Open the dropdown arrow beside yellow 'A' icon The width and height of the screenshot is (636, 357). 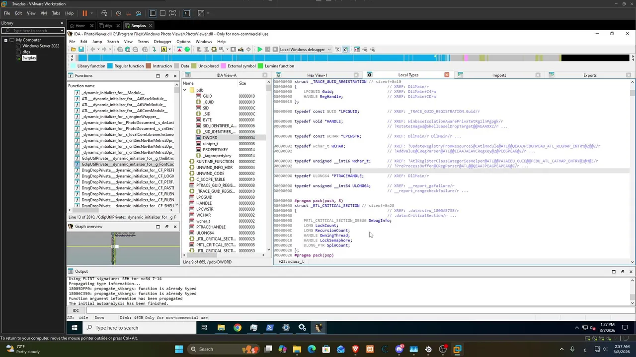click(169, 50)
